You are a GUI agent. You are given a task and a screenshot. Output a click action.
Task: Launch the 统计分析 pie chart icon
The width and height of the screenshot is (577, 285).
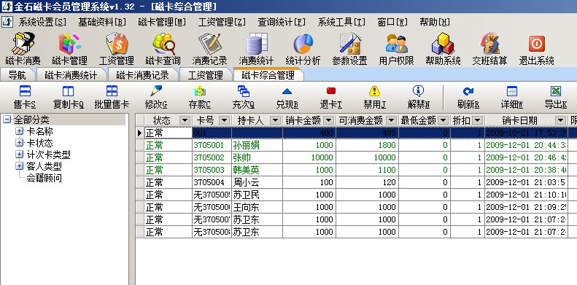(303, 49)
